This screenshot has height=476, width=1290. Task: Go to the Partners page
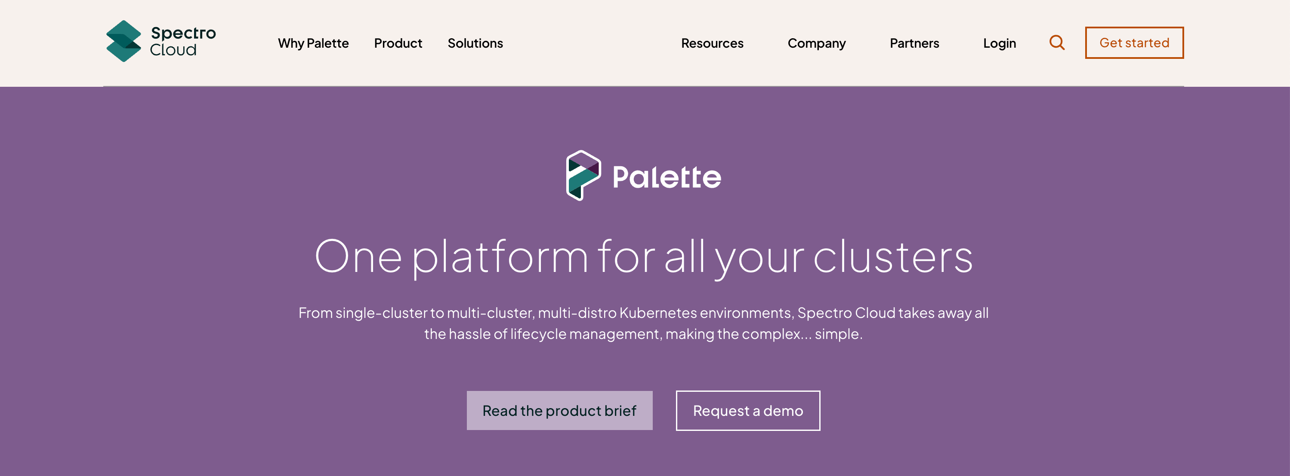[x=914, y=43]
